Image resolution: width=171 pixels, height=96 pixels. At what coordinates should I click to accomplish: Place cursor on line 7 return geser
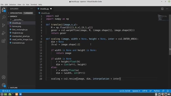click(x=59, y=33)
